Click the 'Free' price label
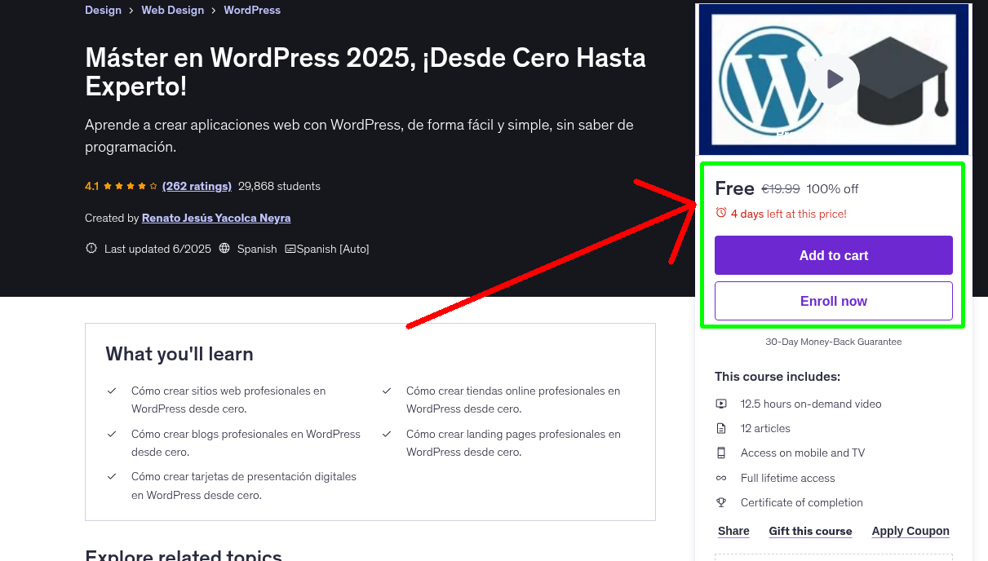Viewport: 988px width, 561px height. click(734, 188)
